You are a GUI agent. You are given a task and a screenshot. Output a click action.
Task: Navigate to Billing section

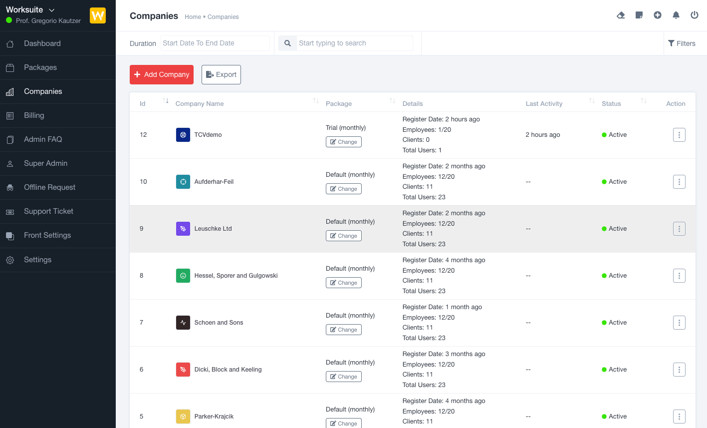point(34,115)
